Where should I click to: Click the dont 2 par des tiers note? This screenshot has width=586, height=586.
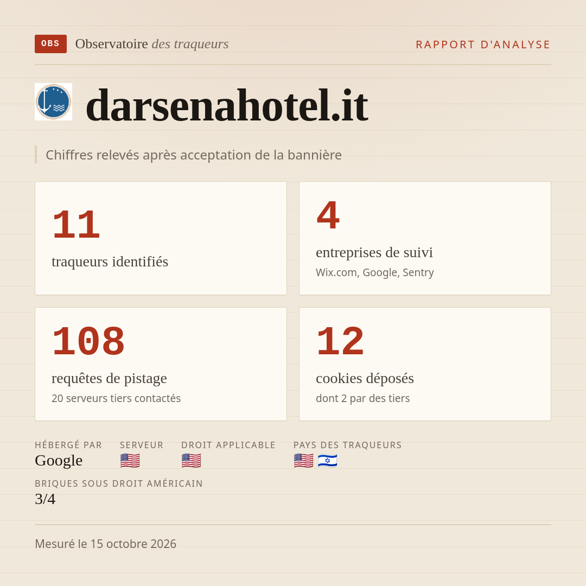pyautogui.click(x=362, y=398)
